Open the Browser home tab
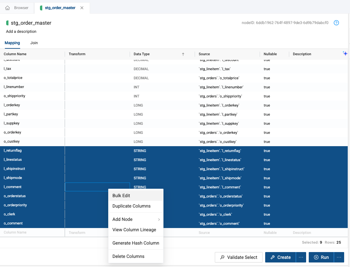Viewport: 350px width, 267px height. click(x=17, y=8)
